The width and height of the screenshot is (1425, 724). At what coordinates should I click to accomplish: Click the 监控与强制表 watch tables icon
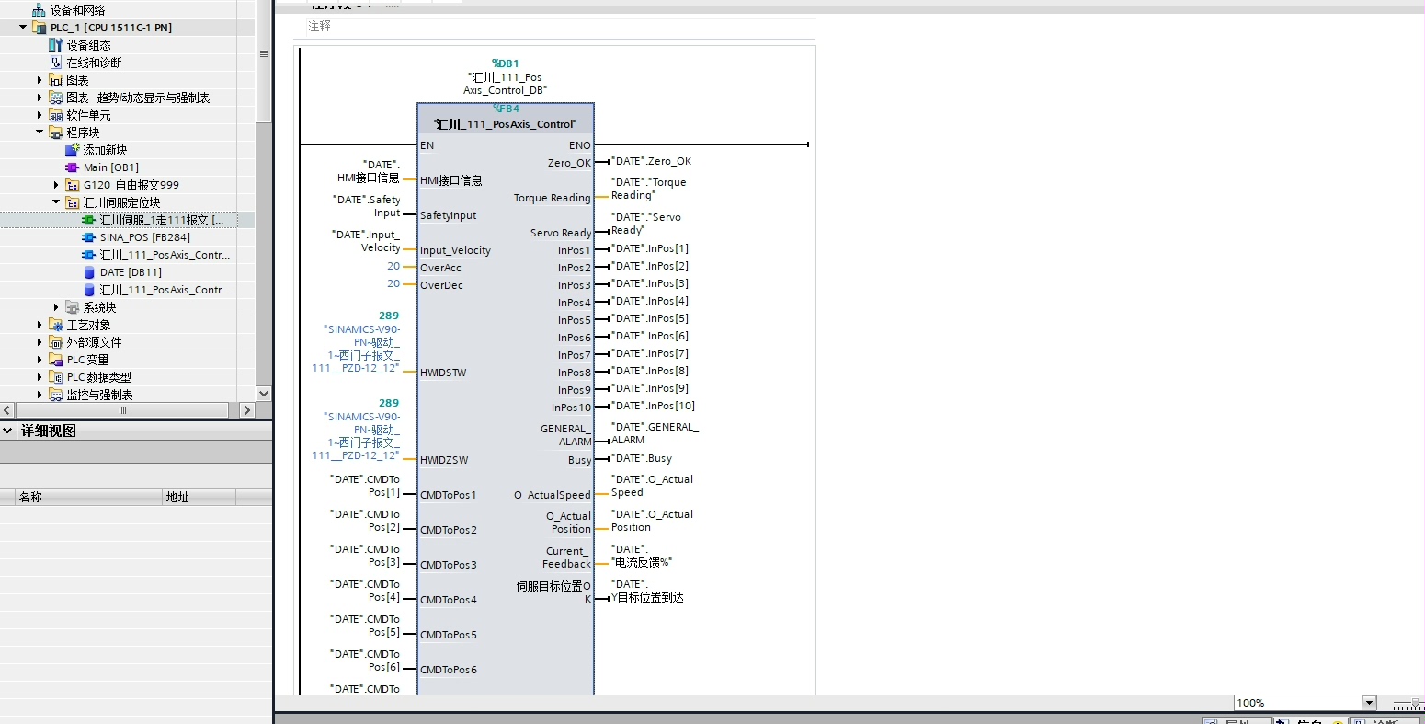[x=55, y=395]
